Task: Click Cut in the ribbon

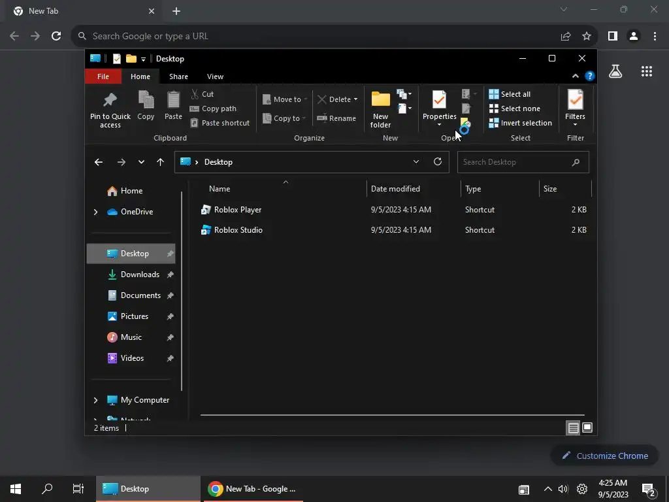Action: [203, 94]
